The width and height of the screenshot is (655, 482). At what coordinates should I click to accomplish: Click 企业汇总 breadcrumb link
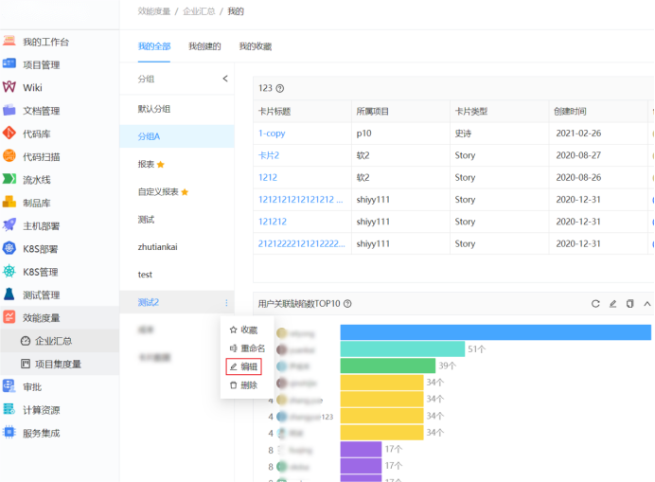click(199, 11)
